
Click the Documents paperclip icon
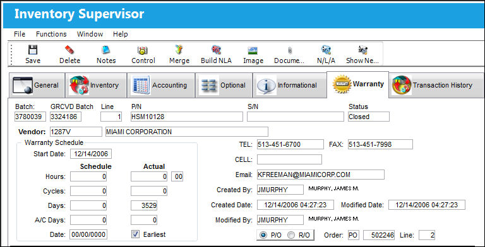289,50
